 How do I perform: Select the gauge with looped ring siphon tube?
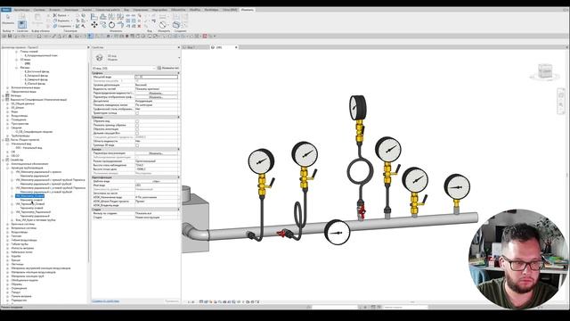click(359, 157)
